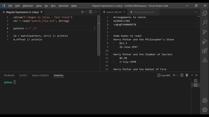Open the Extensions view
Viewport: 209px width, 117px height.
(x=205, y=51)
